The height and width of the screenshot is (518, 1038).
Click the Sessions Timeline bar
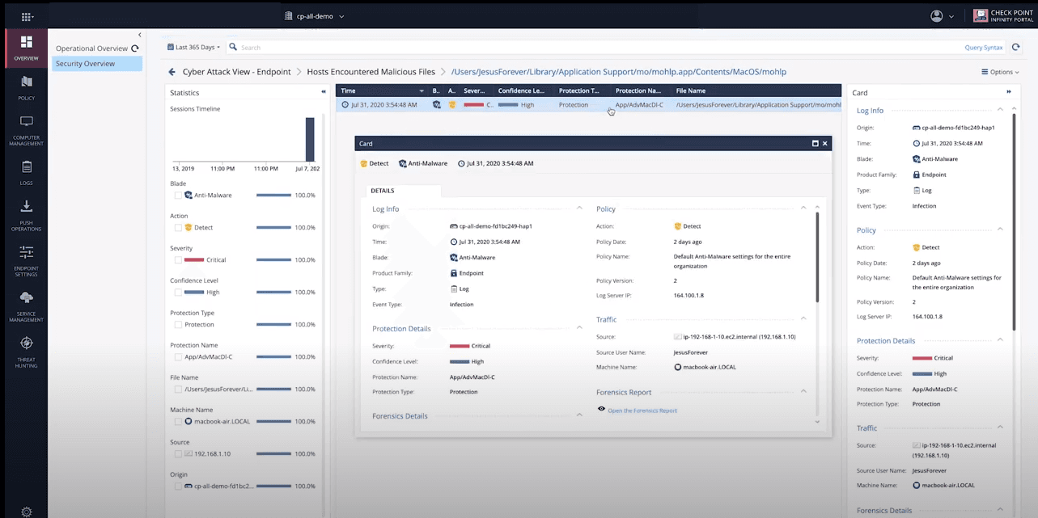point(310,140)
